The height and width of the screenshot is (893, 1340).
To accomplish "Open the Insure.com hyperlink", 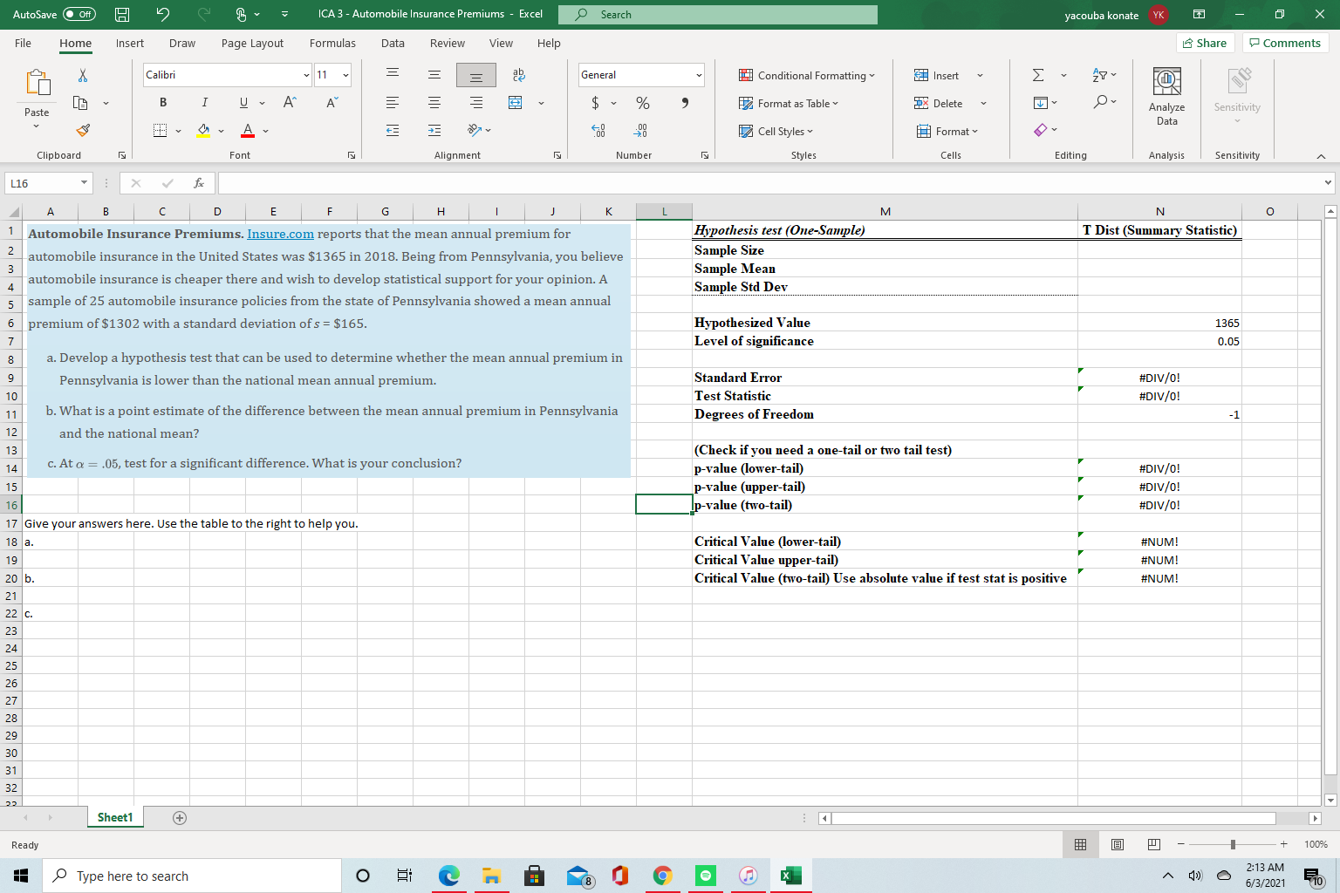I will pos(280,234).
